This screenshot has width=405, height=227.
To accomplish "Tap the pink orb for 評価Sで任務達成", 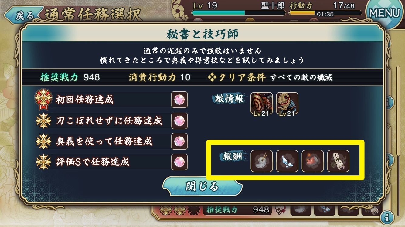I will [x=179, y=162].
